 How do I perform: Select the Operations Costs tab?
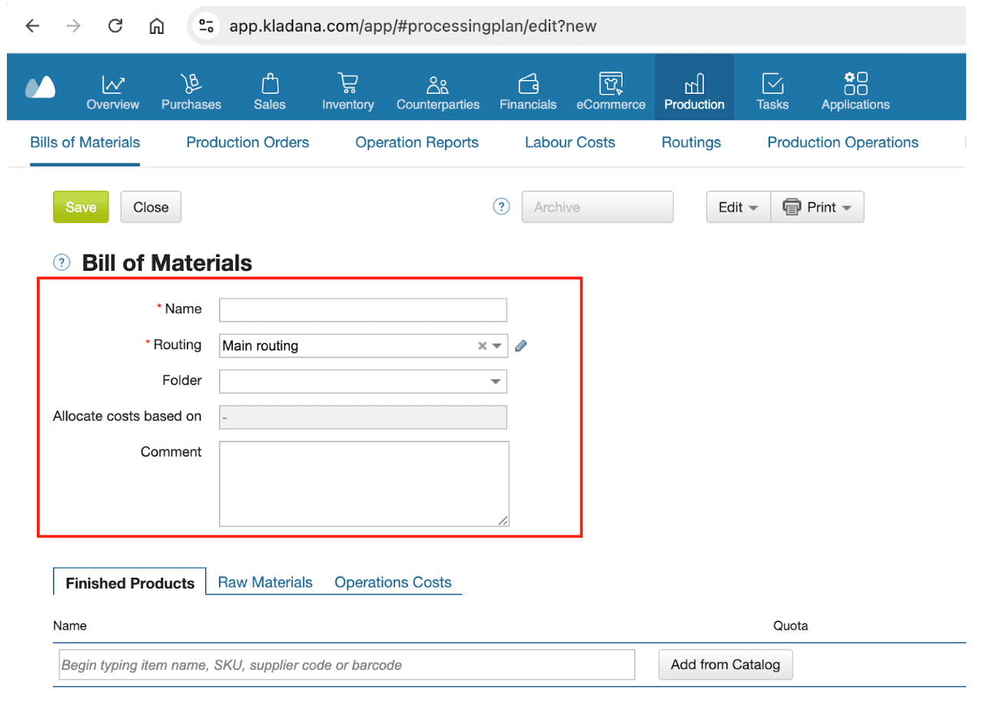(x=393, y=582)
